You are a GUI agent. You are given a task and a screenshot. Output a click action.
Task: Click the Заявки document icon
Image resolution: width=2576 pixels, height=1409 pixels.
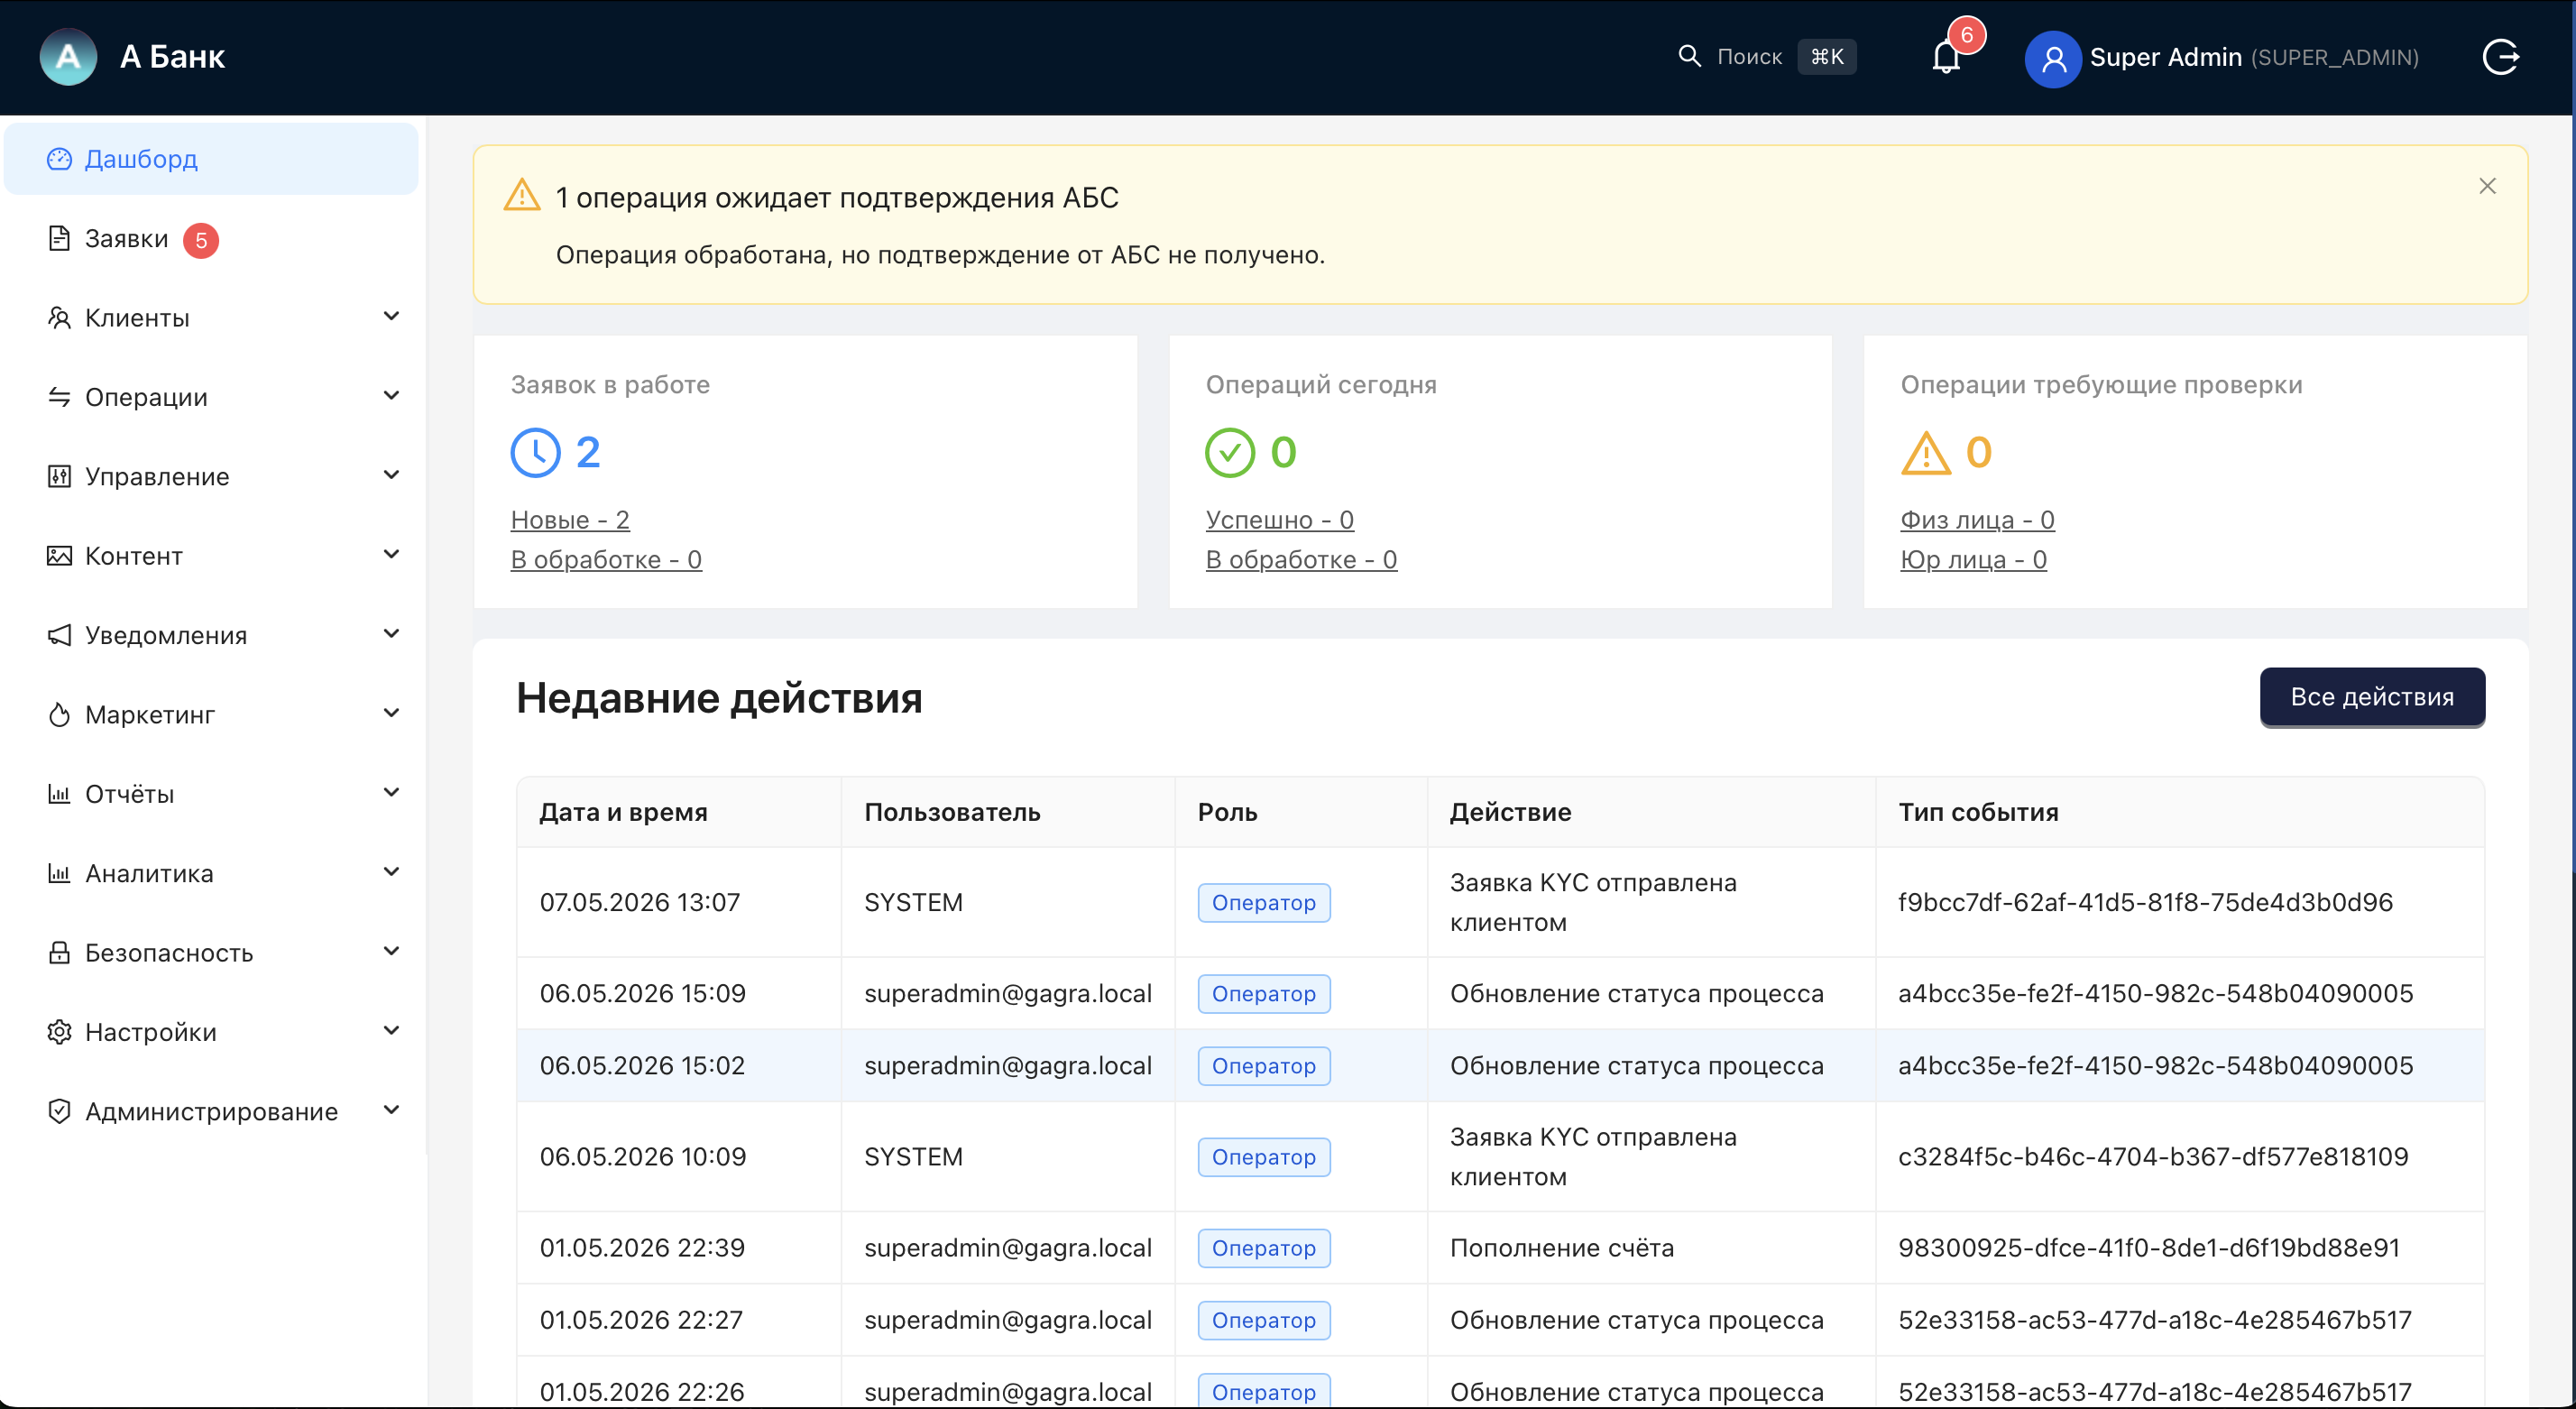point(59,238)
